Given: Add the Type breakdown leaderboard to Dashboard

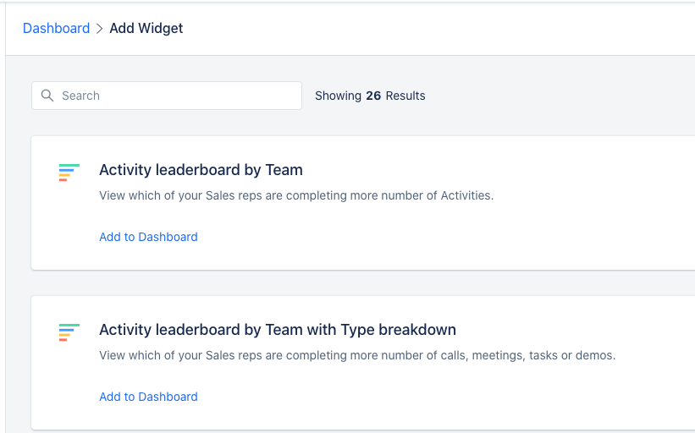Looking at the screenshot, I should pos(148,397).
